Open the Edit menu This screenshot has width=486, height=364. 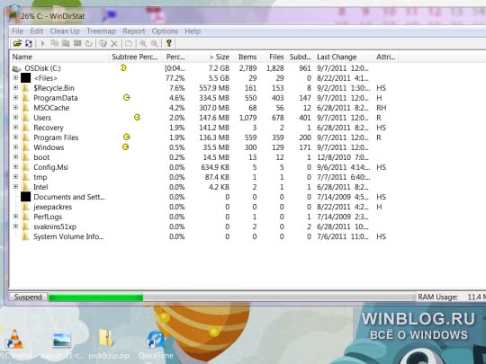tap(36, 31)
